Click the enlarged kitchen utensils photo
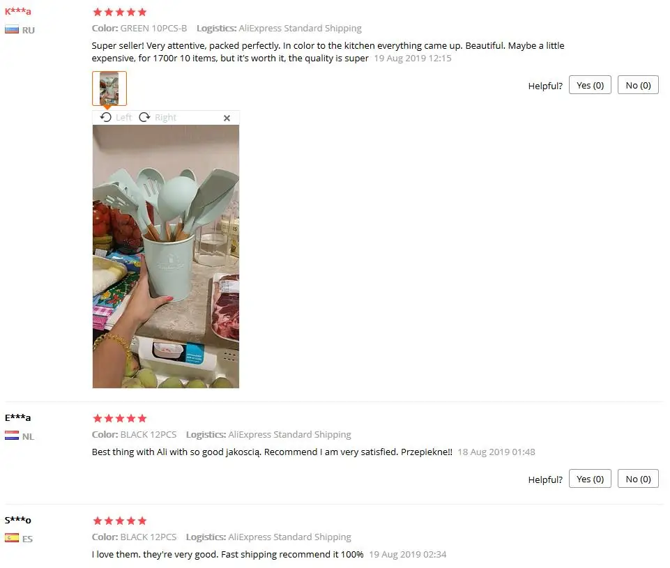Image resolution: width=670 pixels, height=568 pixels. [166, 256]
